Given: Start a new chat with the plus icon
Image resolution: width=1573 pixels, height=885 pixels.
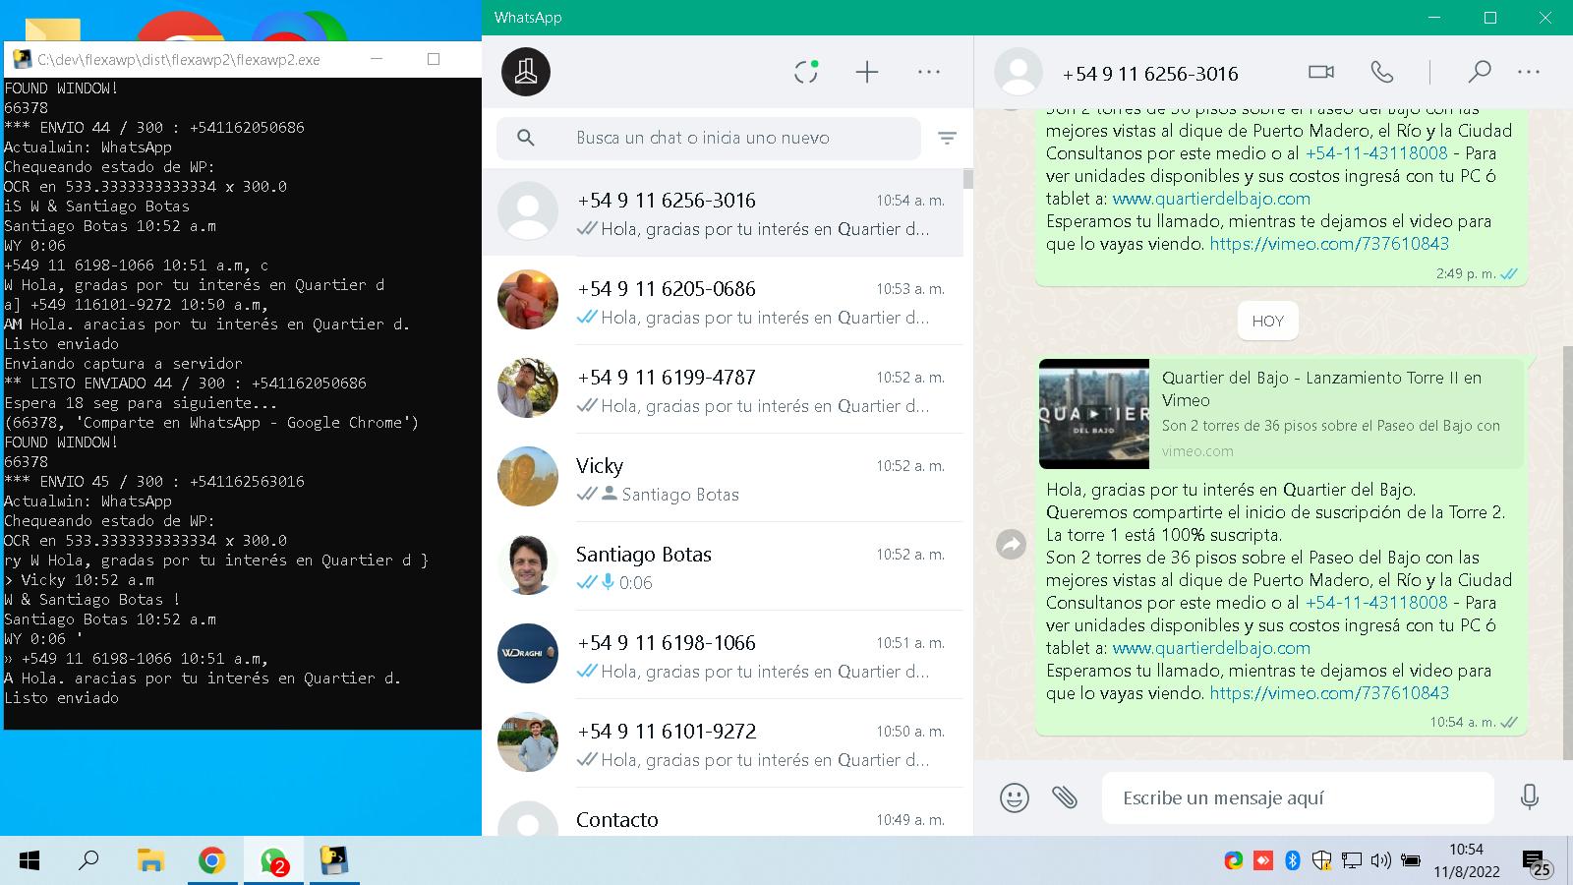Looking at the screenshot, I should coord(866,72).
